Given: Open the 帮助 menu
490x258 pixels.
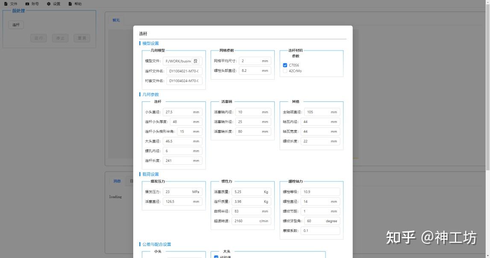Looking at the screenshot, I should point(75,4).
